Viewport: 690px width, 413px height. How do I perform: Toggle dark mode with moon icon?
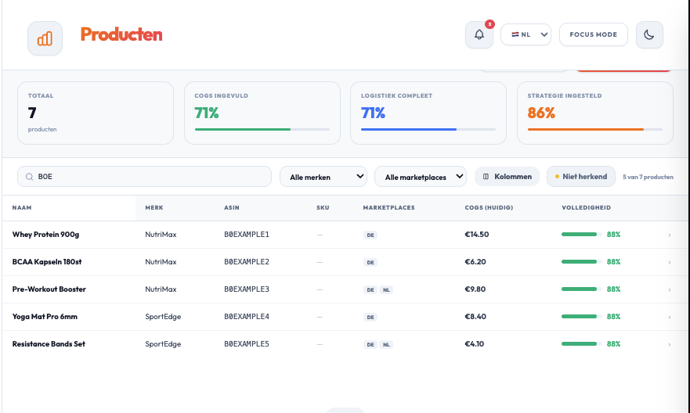tap(649, 34)
